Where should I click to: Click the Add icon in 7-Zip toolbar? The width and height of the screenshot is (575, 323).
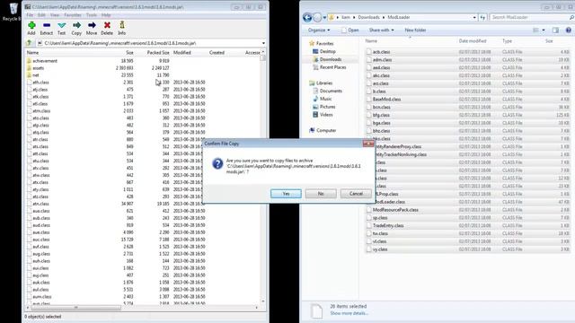click(31, 28)
